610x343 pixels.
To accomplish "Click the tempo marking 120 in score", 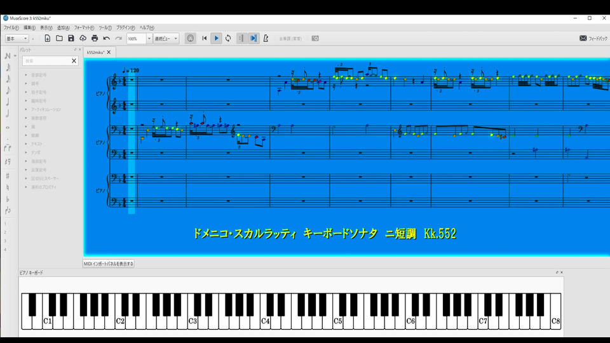I will [x=131, y=71].
